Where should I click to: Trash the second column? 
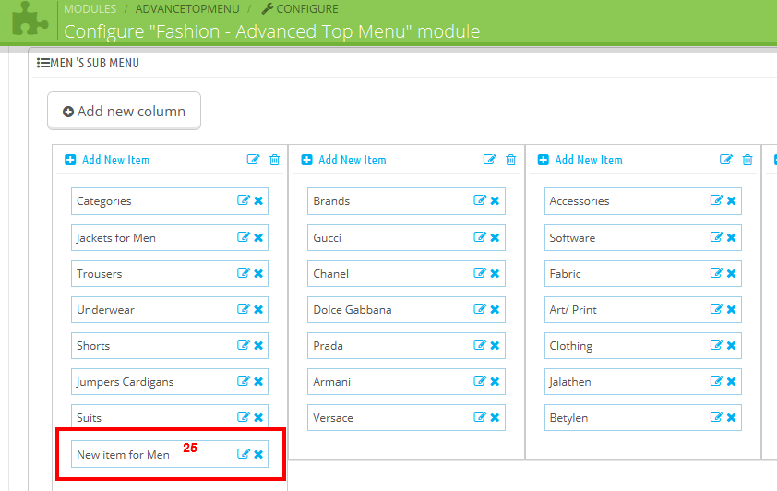[x=511, y=160]
